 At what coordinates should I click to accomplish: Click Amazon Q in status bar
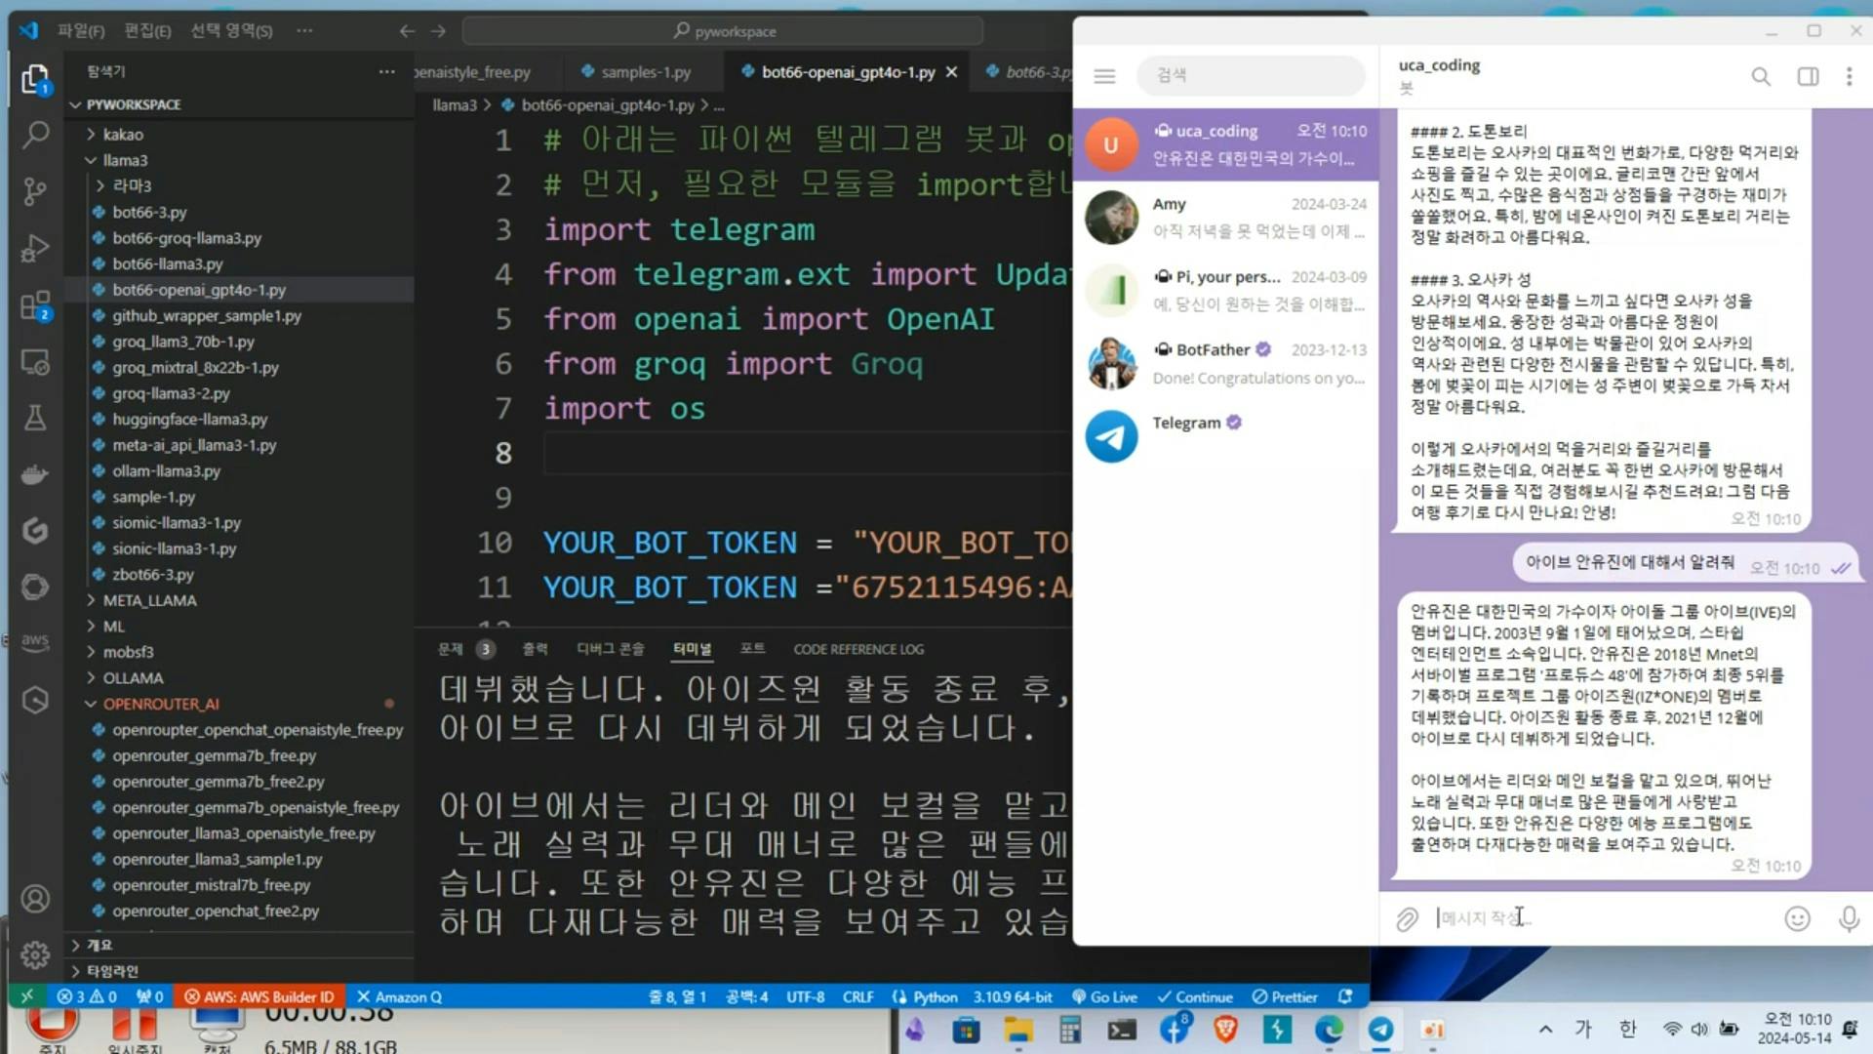coord(399,996)
